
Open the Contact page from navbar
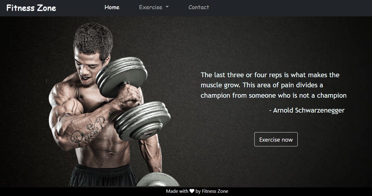[x=199, y=7]
